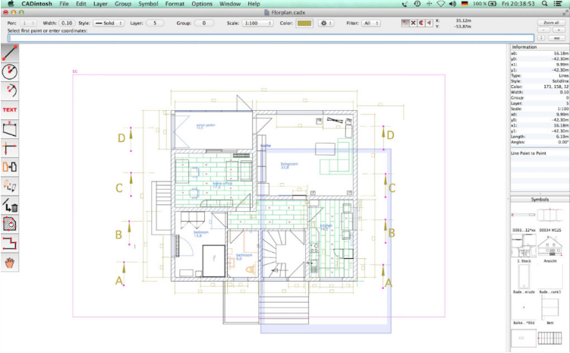Pick the hand pan tool
This screenshot has width=570, height=353.
(10, 262)
